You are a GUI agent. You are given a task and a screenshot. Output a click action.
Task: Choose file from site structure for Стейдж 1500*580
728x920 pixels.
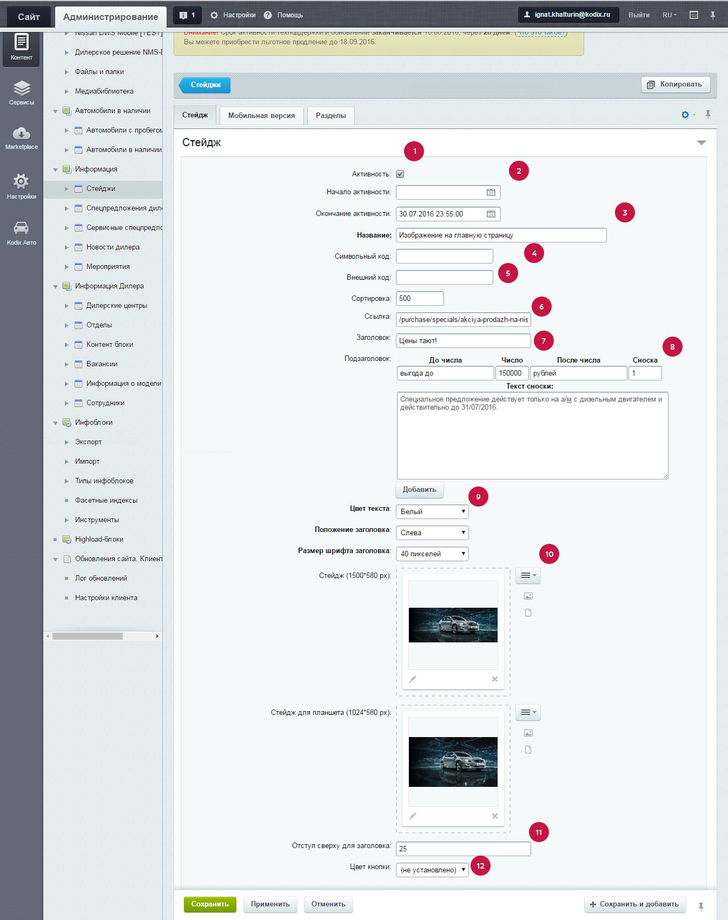coord(528,613)
